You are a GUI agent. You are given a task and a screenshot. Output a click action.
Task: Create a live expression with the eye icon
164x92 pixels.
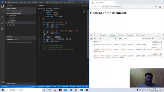click(120, 39)
